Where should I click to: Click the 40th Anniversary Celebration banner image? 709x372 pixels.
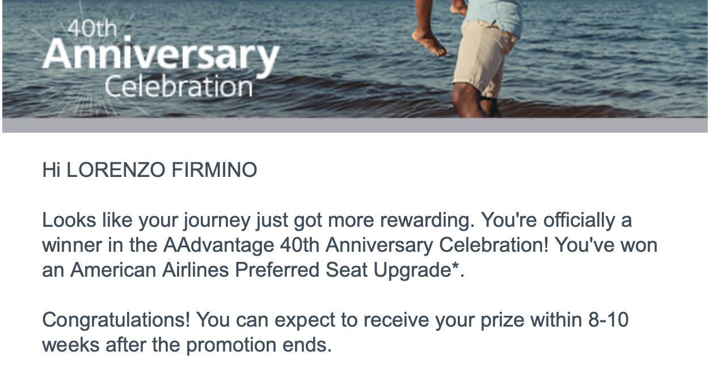coord(354,59)
